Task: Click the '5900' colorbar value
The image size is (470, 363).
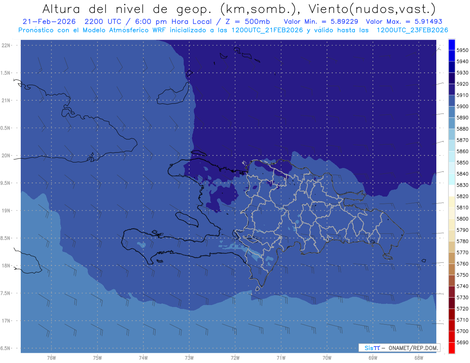Action: 462,106
